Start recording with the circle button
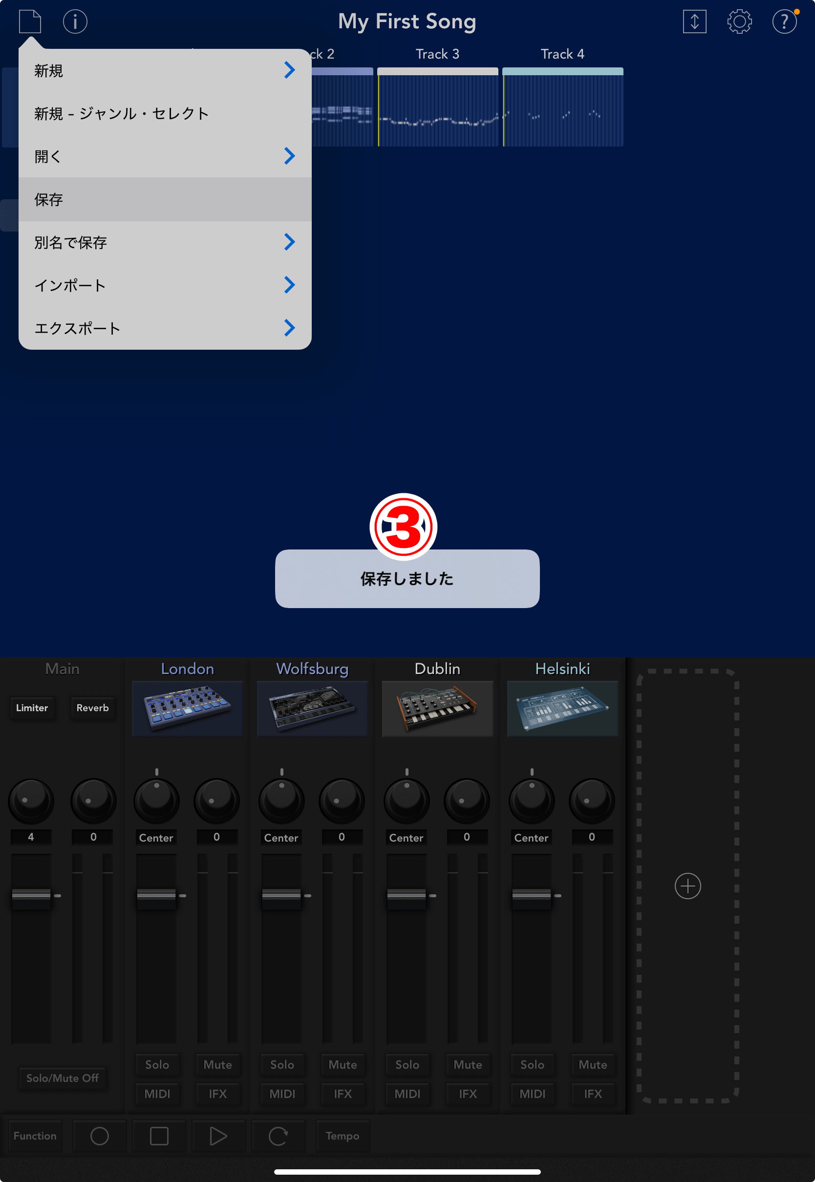The image size is (815, 1182). (x=100, y=1136)
